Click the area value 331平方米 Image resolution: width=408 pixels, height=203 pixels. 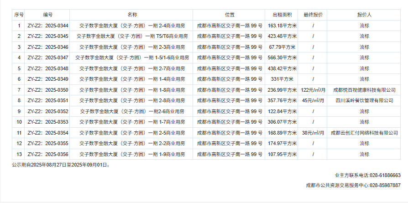[282, 79]
